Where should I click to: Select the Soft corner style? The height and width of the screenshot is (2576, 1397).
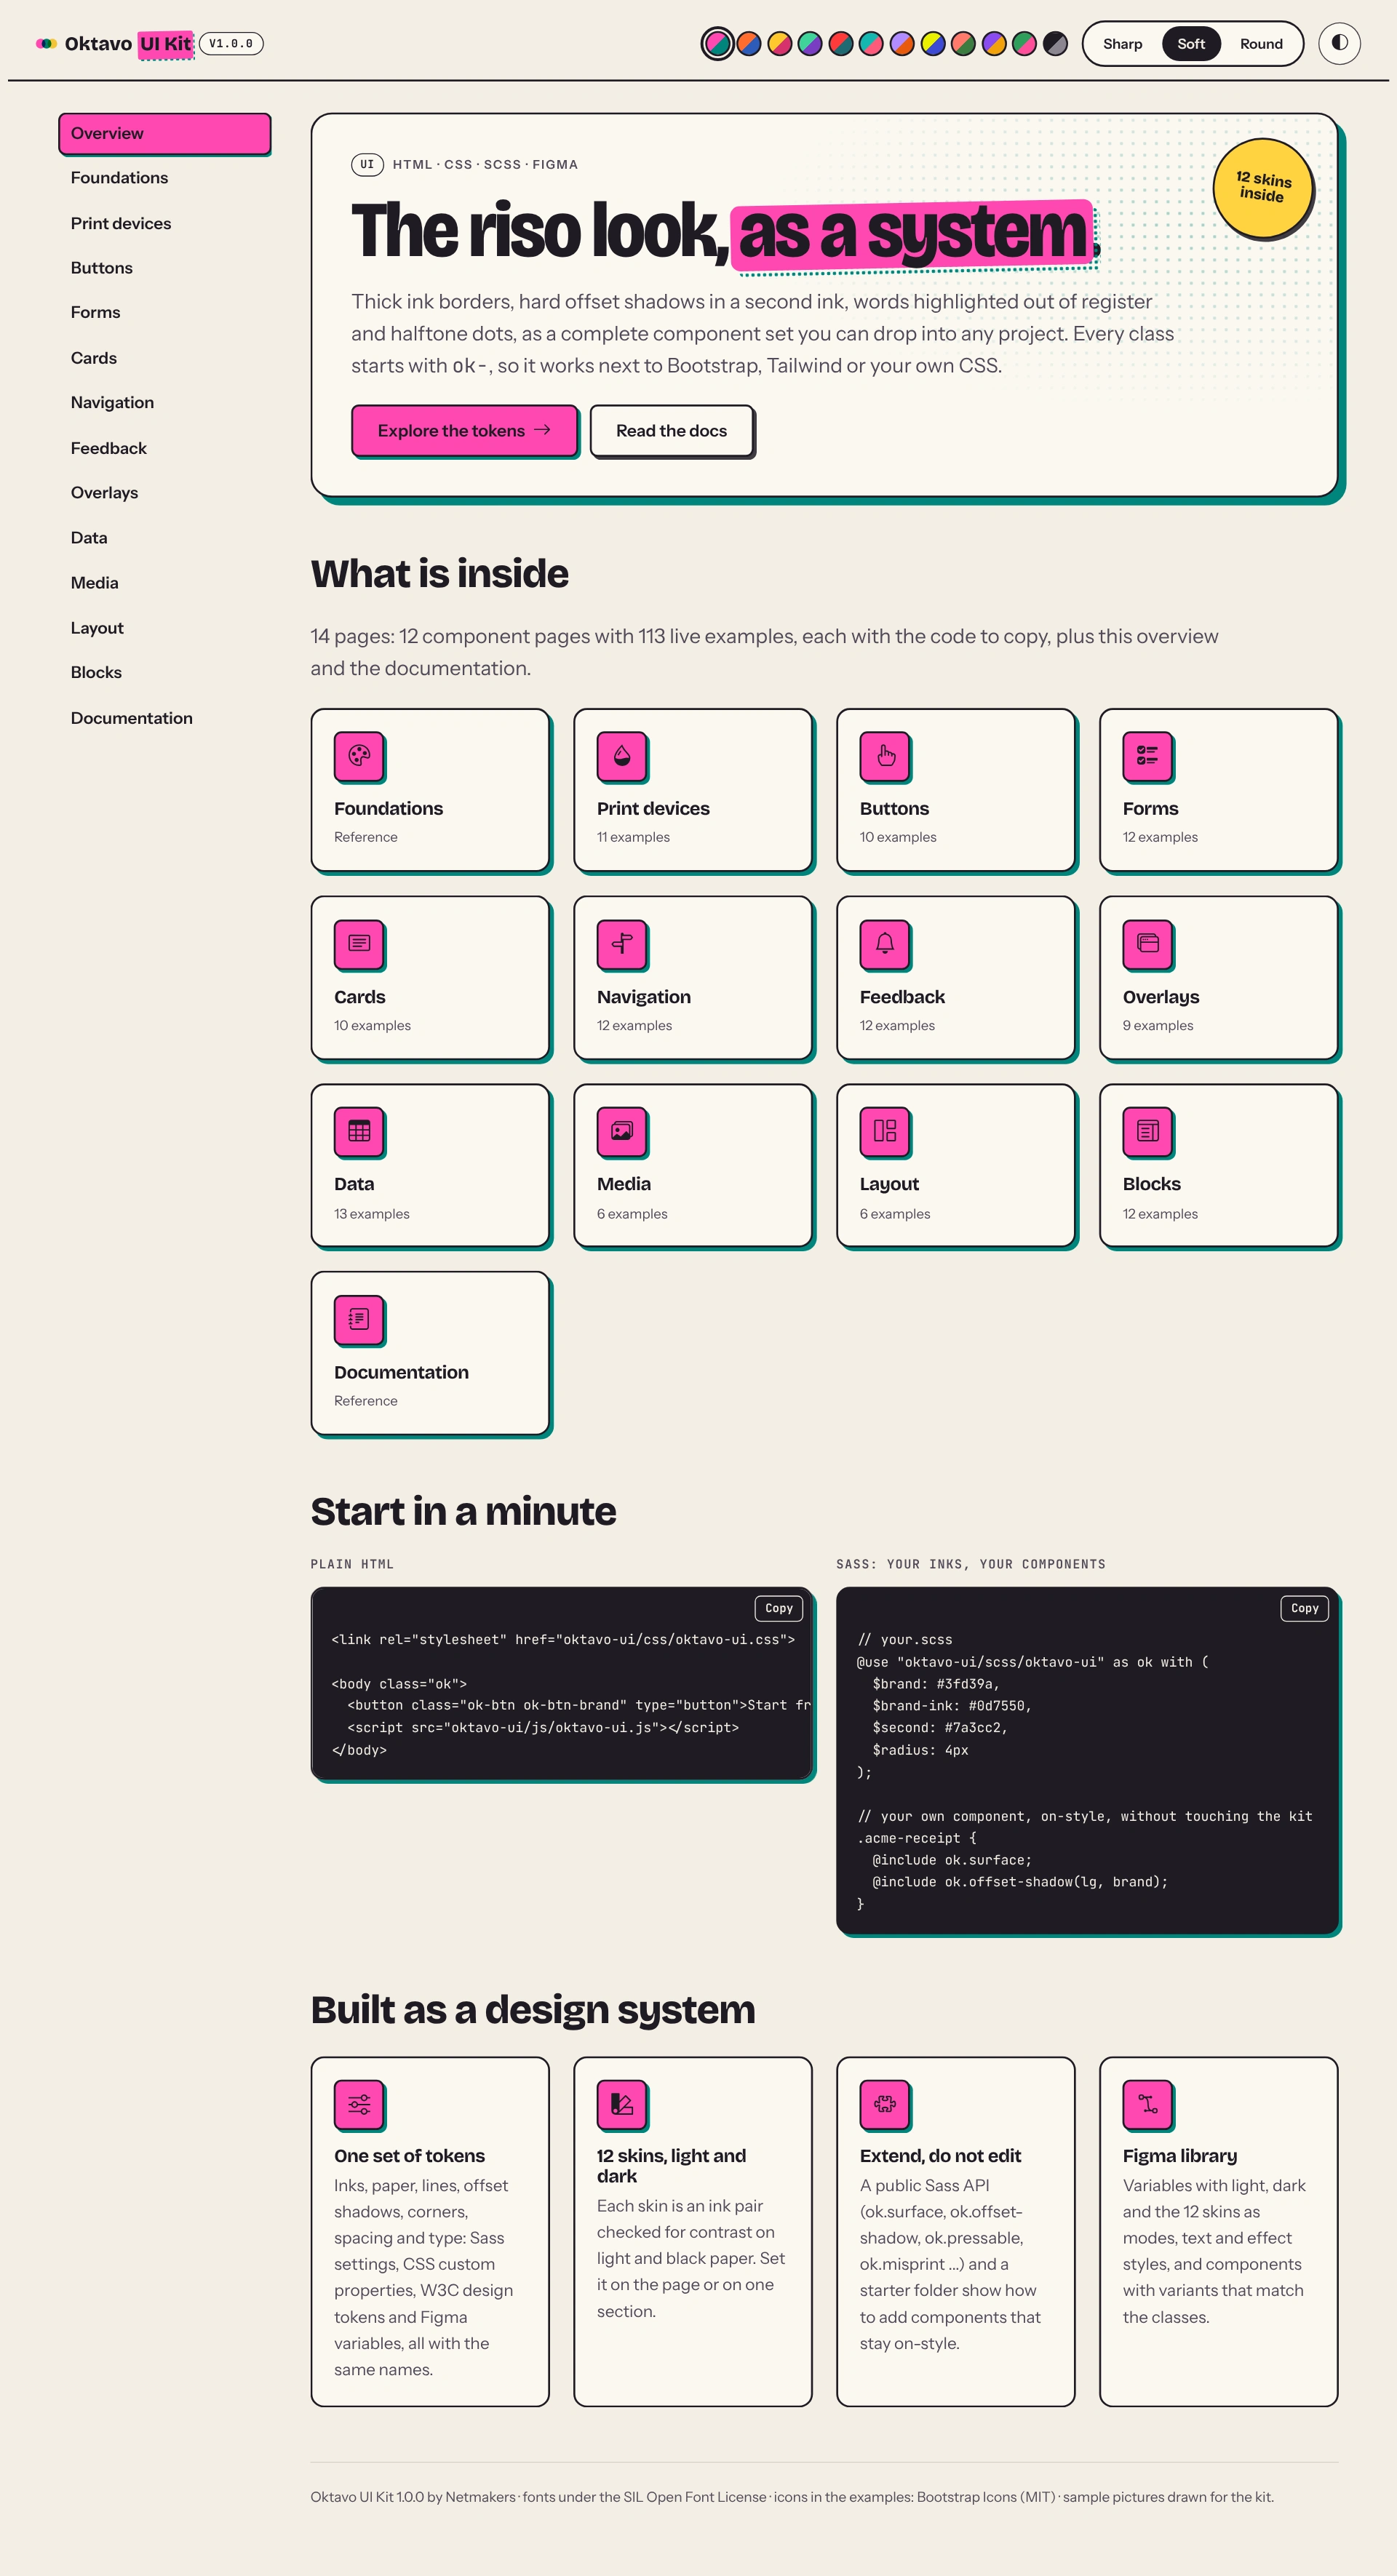tap(1190, 44)
